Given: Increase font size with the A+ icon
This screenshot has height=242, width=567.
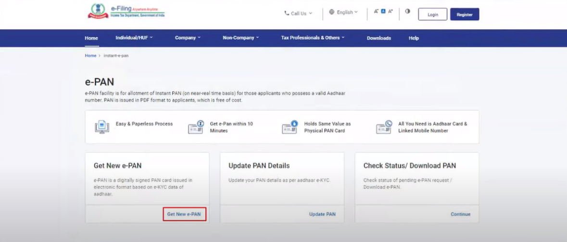Looking at the screenshot, I should 391,11.
